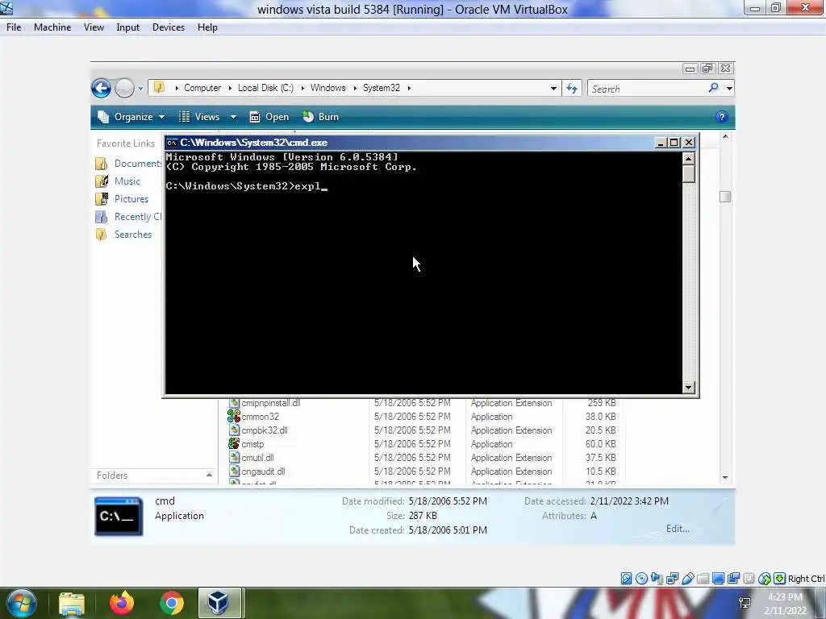The height and width of the screenshot is (619, 826).
Task: Open recent pages dropdown beside Forward button
Action: 140,89
